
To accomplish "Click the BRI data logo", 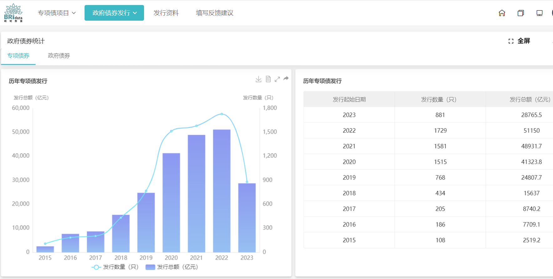I will 13,13.
